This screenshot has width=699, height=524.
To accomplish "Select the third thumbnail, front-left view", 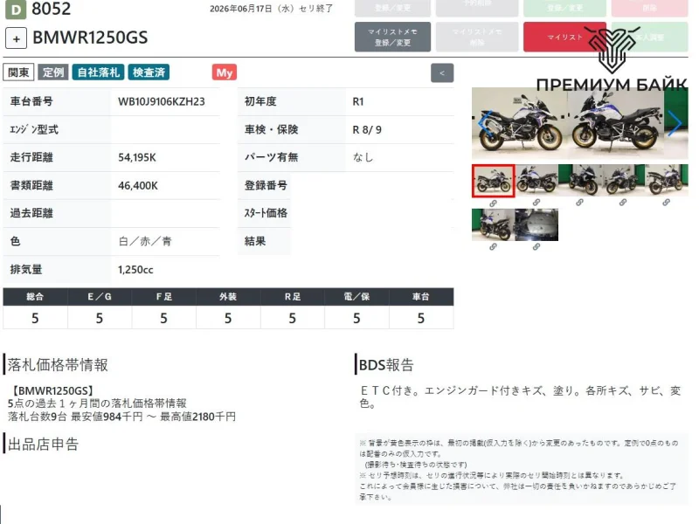I will tap(579, 180).
